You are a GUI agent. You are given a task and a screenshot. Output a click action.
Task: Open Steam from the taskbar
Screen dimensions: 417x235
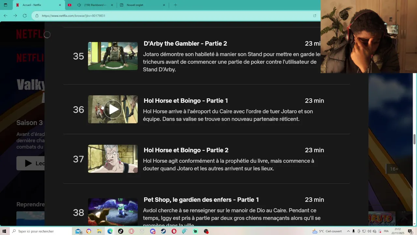pos(163,231)
